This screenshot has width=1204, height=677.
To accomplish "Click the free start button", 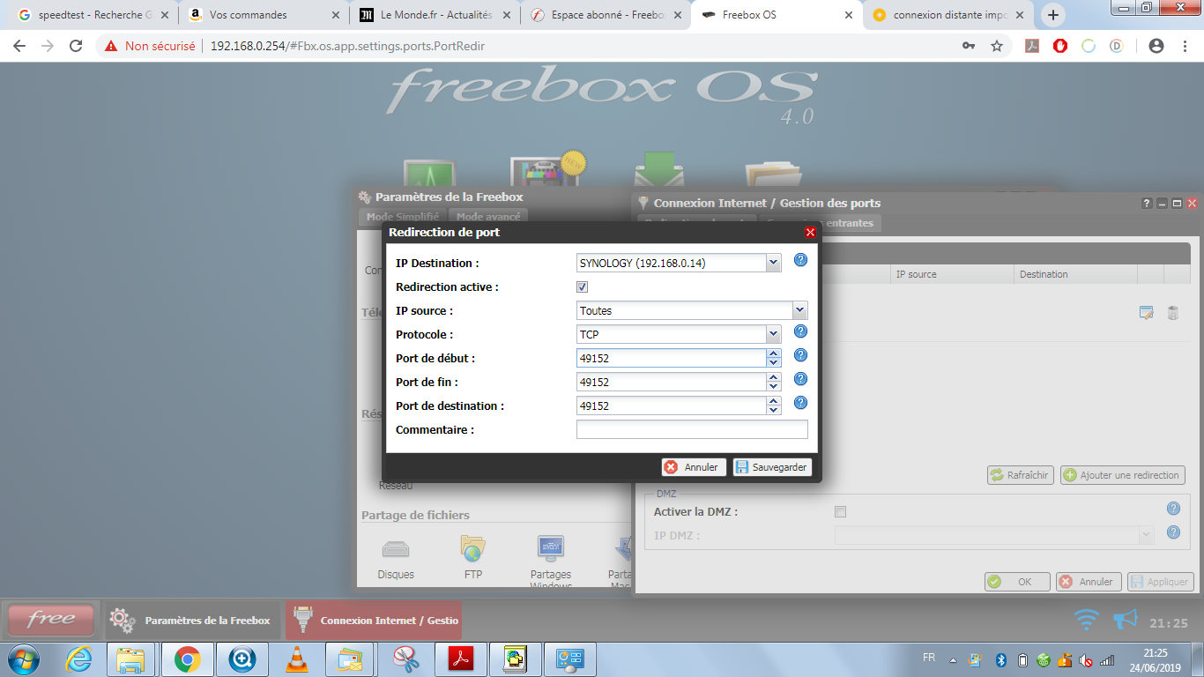I will 51,620.
